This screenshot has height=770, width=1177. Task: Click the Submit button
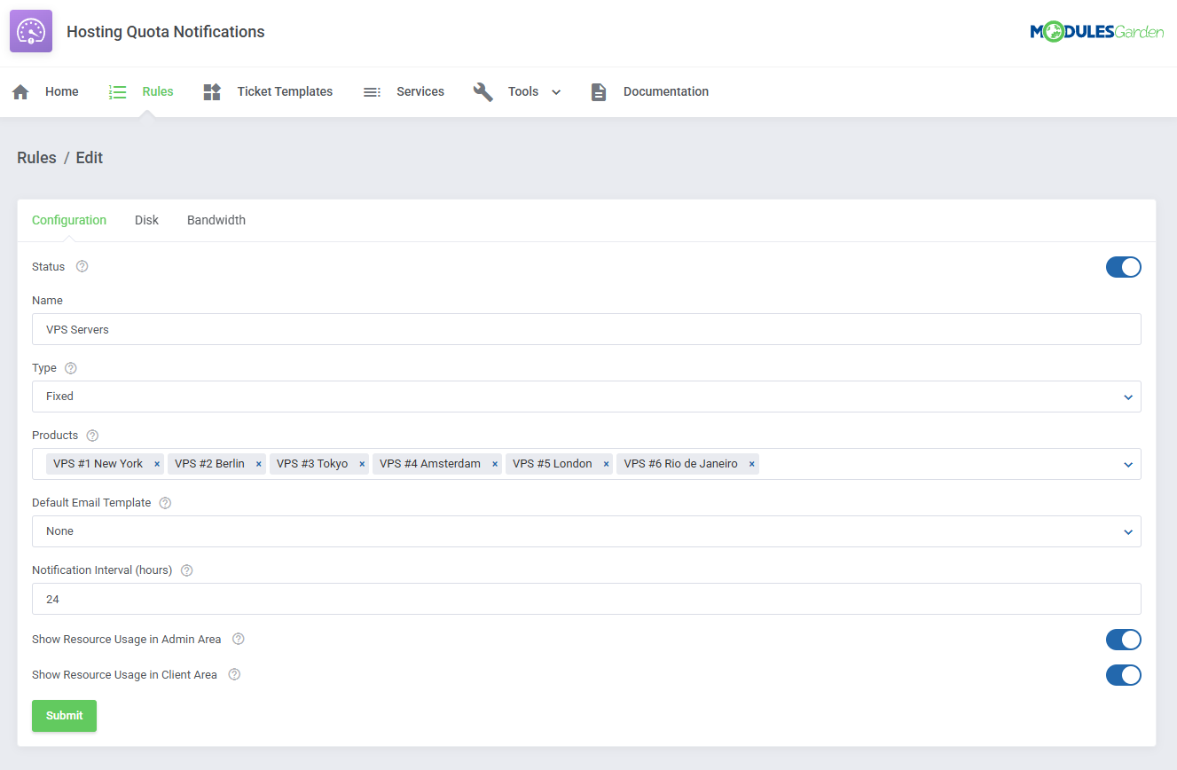tap(64, 715)
